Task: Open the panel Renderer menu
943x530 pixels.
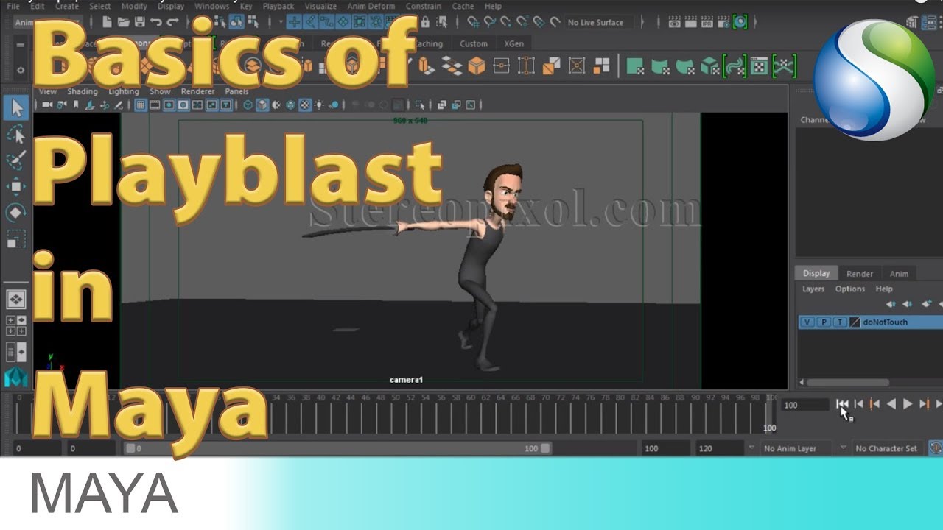Action: click(x=197, y=91)
